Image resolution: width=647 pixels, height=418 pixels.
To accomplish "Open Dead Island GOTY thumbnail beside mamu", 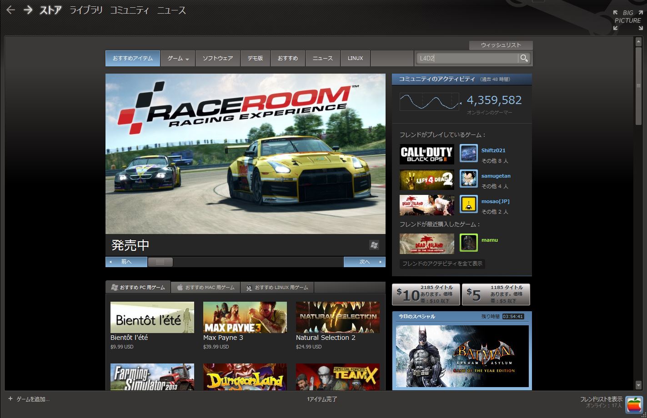I will tap(427, 244).
